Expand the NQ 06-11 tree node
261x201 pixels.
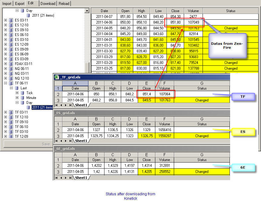(6, 68)
